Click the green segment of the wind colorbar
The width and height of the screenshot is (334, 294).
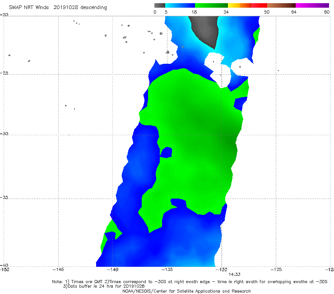click(x=211, y=5)
